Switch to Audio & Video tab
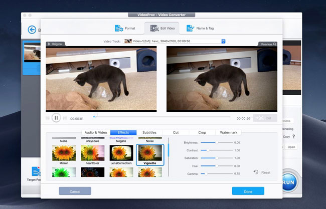 [96, 132]
